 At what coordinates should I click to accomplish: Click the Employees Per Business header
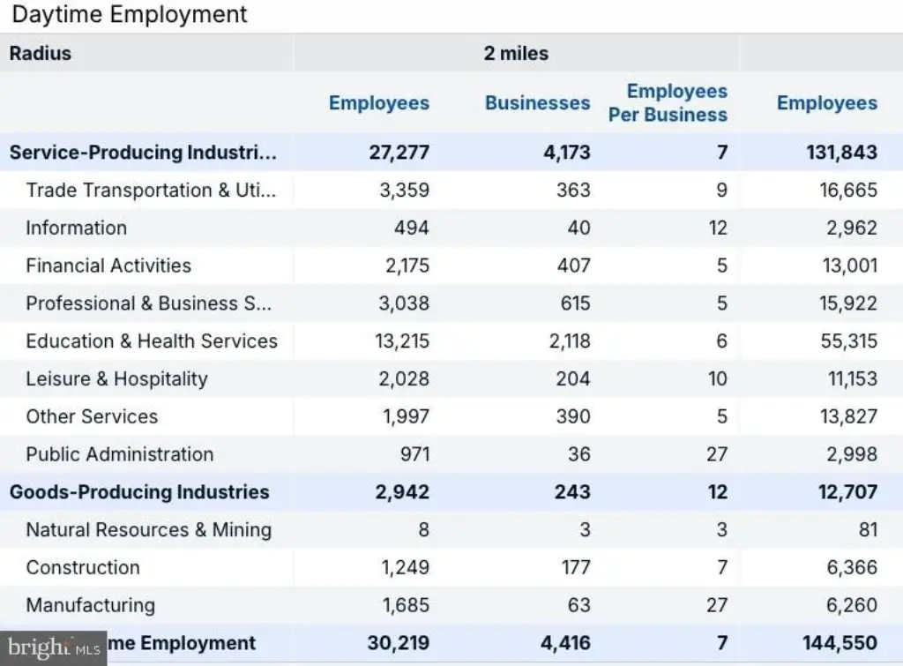[x=668, y=103]
